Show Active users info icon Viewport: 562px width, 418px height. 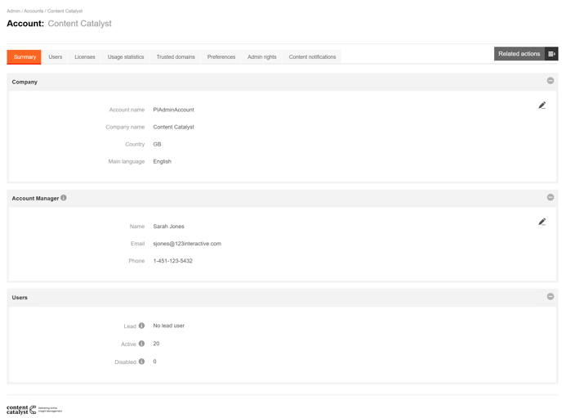[141, 344]
